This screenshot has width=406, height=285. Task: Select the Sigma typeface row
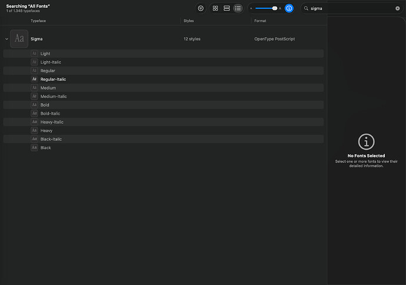pyautogui.click(x=164, y=39)
